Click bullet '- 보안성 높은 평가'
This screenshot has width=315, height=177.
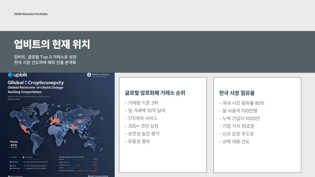click(142, 134)
